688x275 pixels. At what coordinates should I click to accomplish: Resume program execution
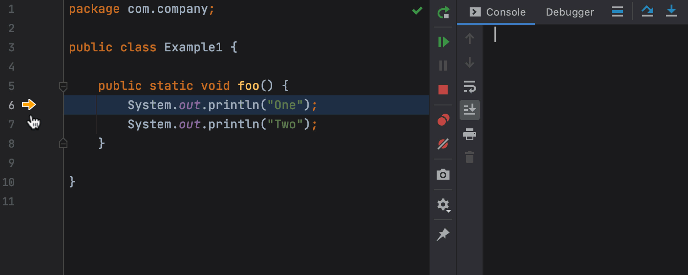443,42
